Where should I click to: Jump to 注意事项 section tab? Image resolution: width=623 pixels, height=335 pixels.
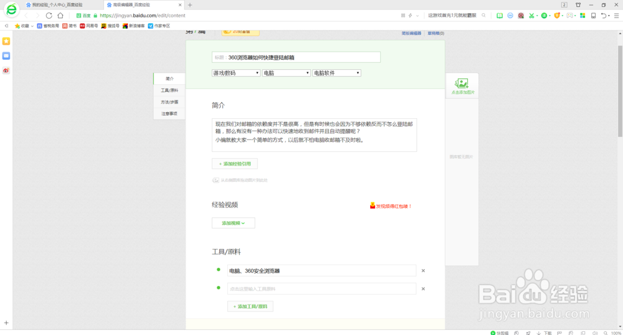(169, 113)
